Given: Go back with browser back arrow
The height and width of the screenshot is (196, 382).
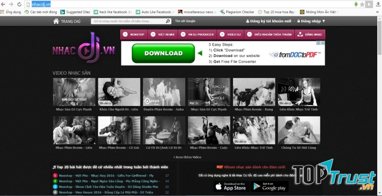Looking at the screenshot, I should [3, 4].
